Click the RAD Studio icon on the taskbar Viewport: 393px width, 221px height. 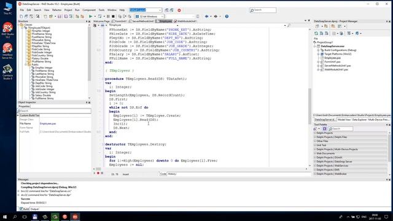pos(75,217)
